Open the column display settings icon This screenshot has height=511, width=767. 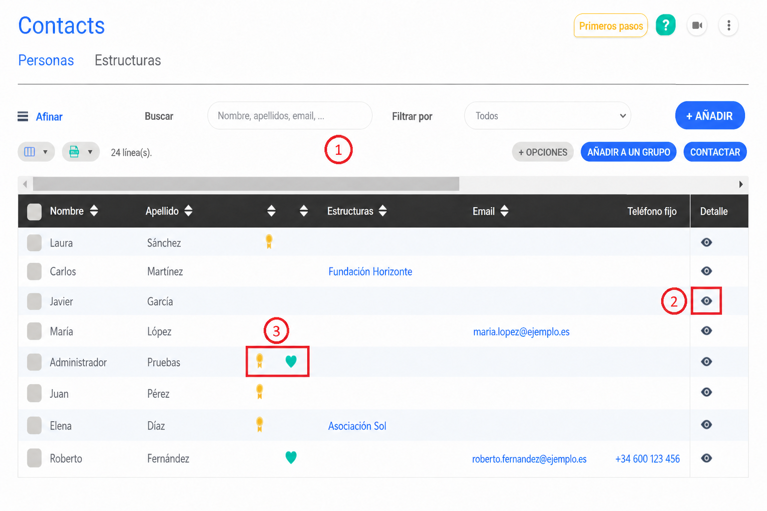point(29,152)
